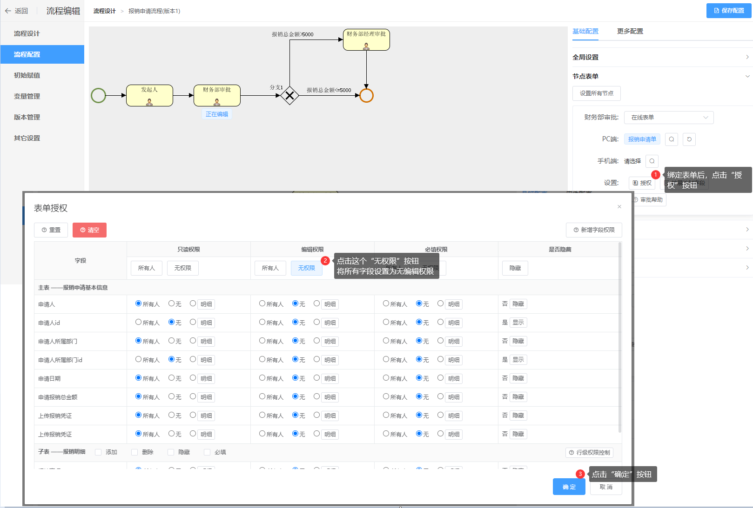Click the red 清空 button
Screen dimensions: 753x508
[x=89, y=230]
